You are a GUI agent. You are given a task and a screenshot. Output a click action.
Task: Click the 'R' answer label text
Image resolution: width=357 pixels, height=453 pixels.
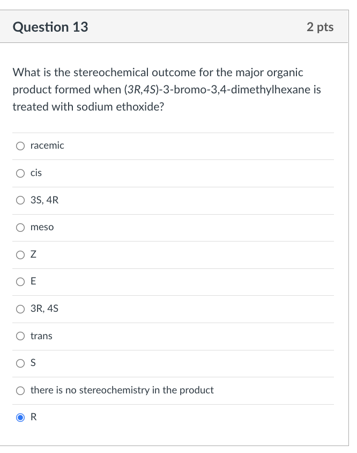coord(33,417)
